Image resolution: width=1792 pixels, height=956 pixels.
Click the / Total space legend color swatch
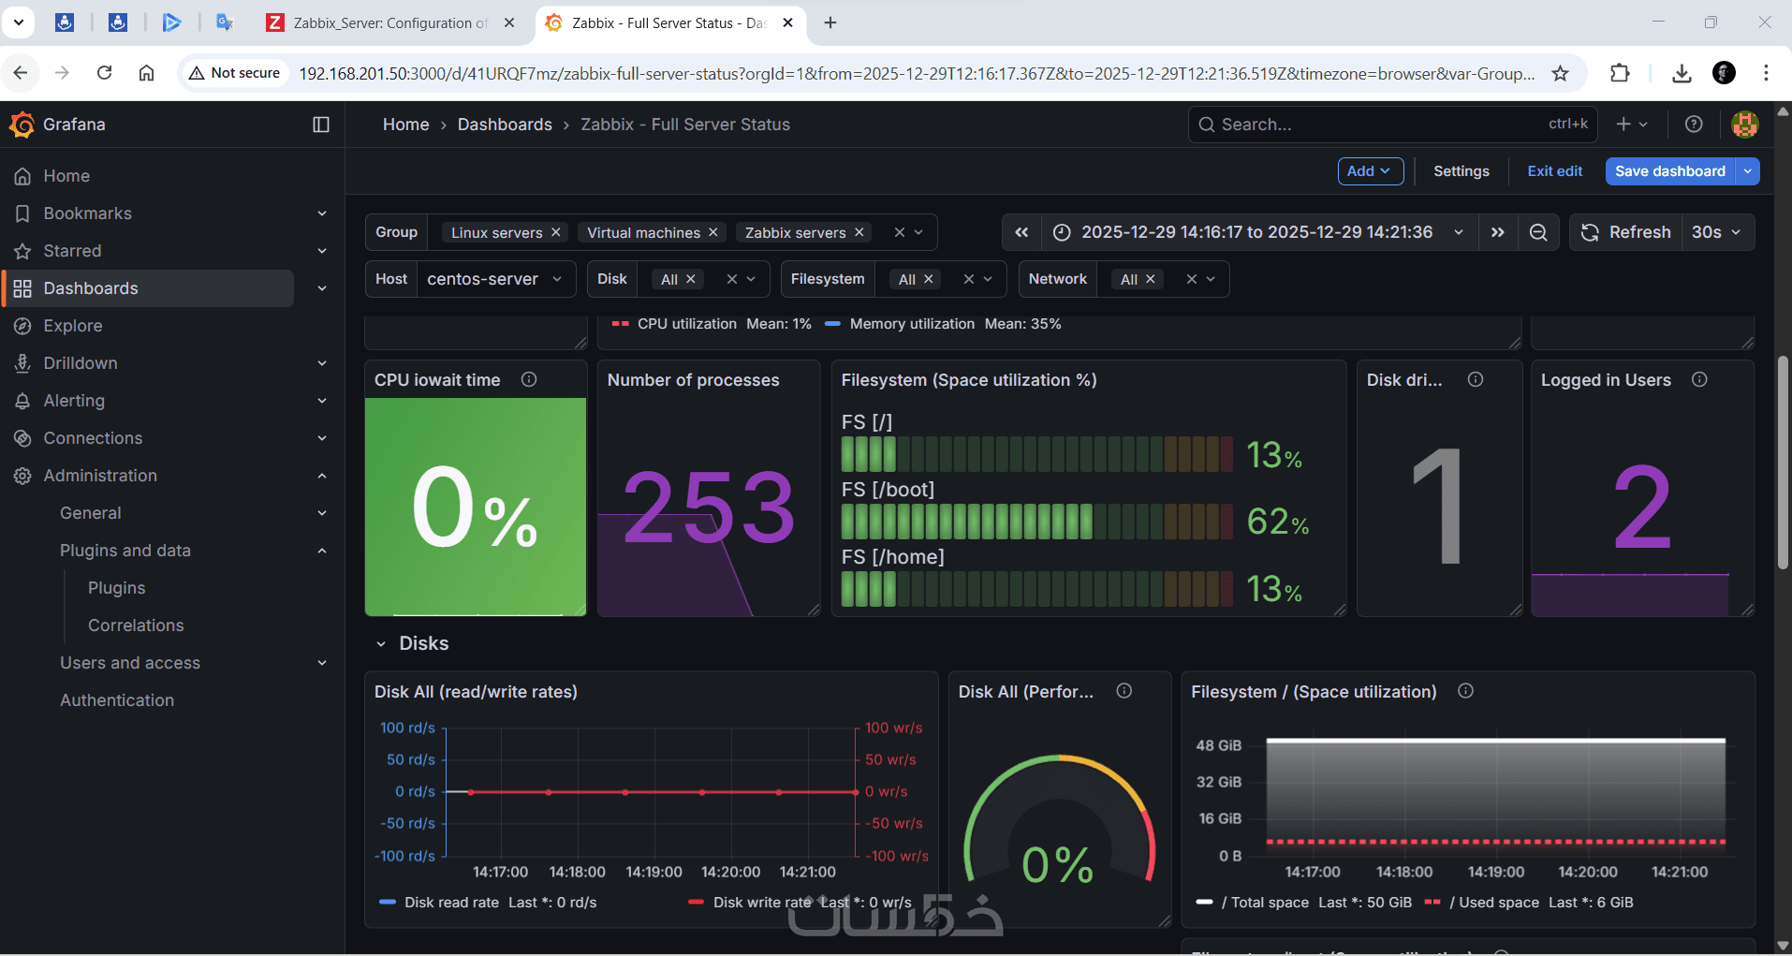pyautogui.click(x=1205, y=903)
